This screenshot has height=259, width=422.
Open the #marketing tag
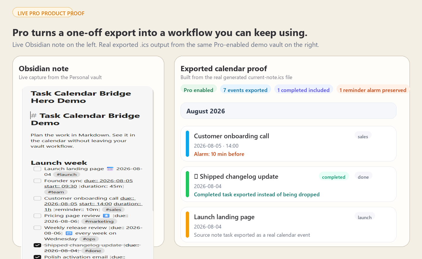point(99,221)
